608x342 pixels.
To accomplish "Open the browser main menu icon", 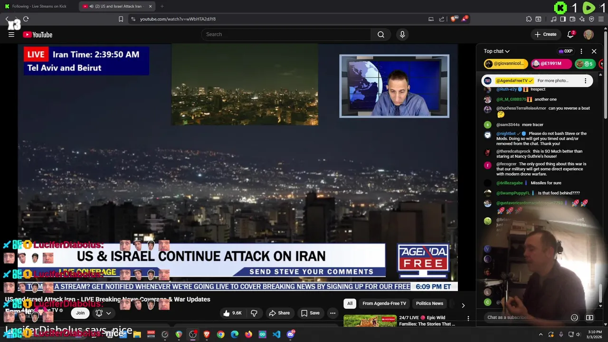I will (x=600, y=19).
